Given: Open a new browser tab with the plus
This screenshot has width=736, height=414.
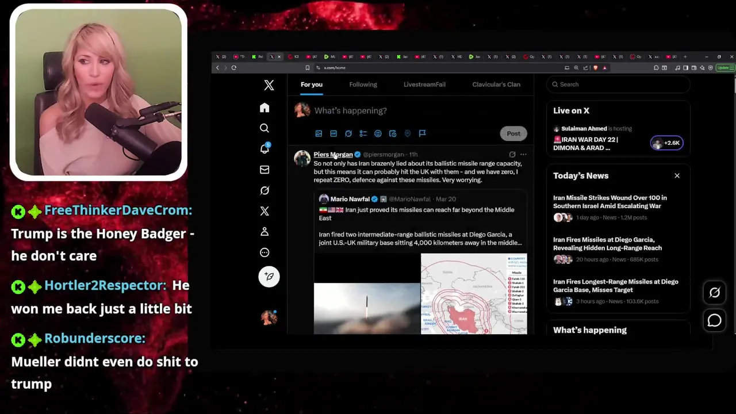Looking at the screenshot, I should pos(685,57).
